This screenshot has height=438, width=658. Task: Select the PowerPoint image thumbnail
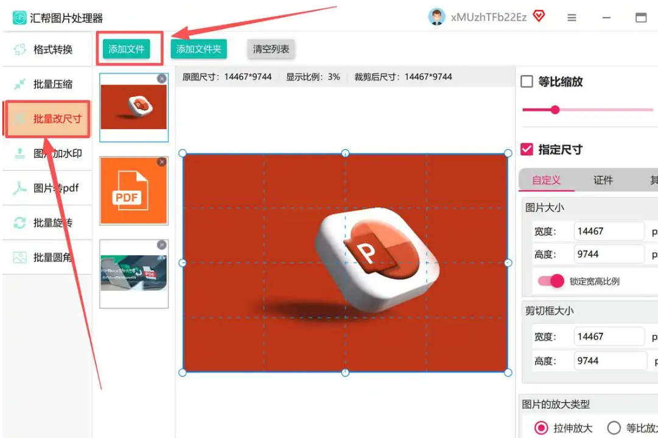tap(134, 107)
